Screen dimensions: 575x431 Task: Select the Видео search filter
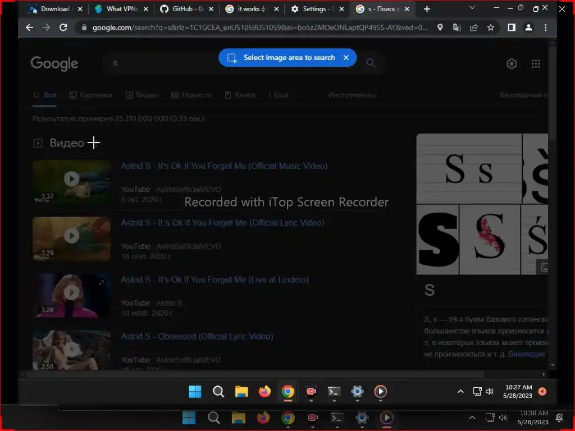[x=142, y=95]
